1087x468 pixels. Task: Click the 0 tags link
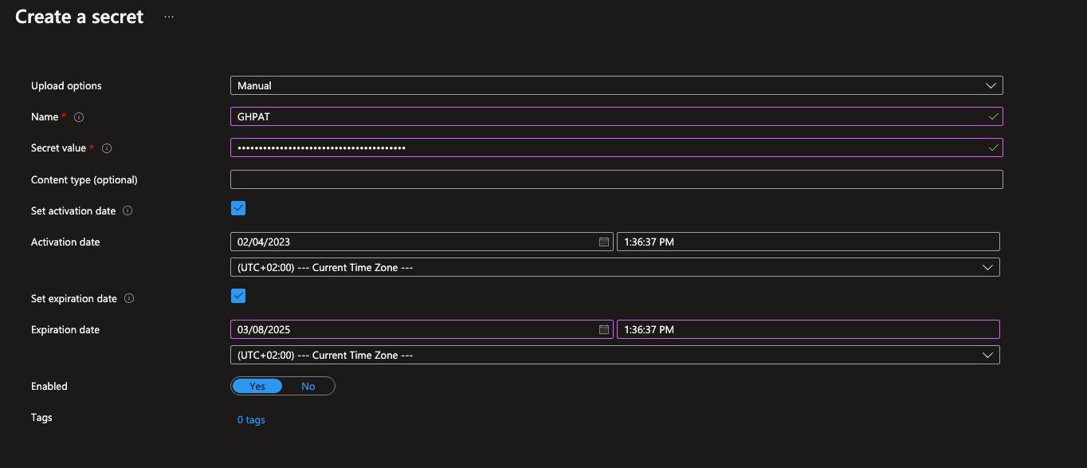(x=251, y=420)
